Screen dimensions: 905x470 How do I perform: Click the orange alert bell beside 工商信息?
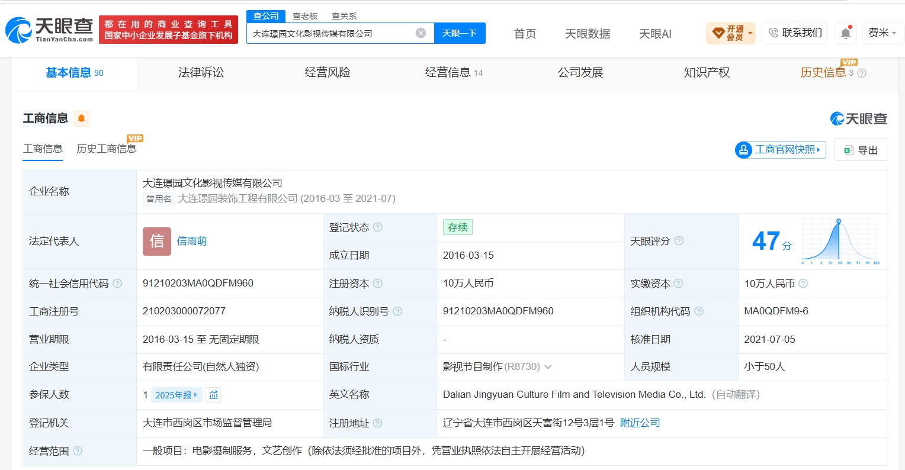point(82,118)
